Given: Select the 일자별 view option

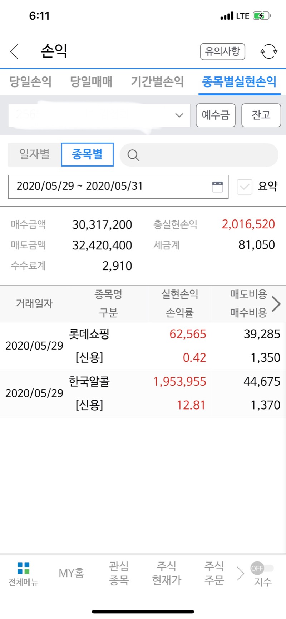Looking at the screenshot, I should tap(34, 154).
